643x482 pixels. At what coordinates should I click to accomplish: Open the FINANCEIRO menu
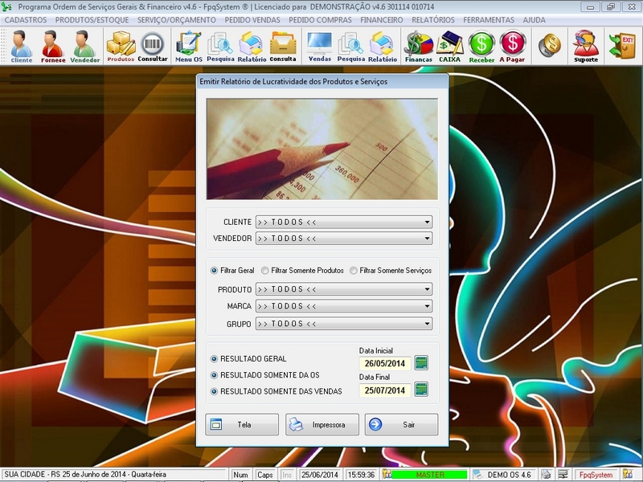tap(382, 19)
